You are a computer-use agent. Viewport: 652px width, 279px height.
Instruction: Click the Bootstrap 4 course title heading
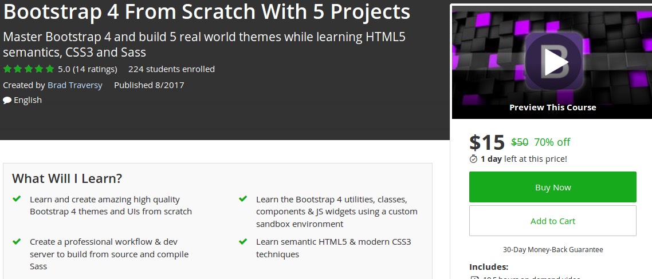(x=207, y=12)
